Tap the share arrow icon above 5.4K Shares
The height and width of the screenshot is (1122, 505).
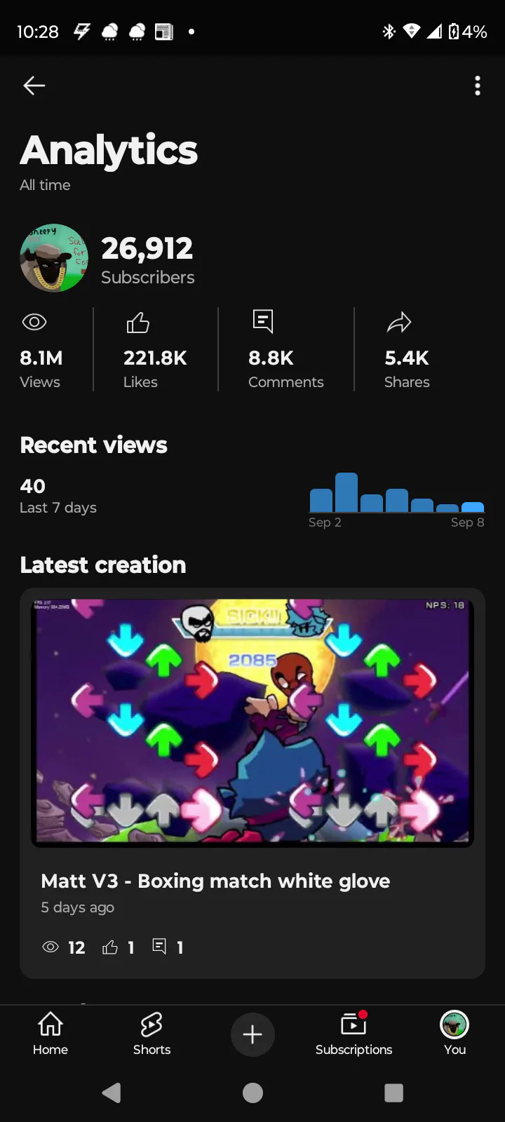399,323
